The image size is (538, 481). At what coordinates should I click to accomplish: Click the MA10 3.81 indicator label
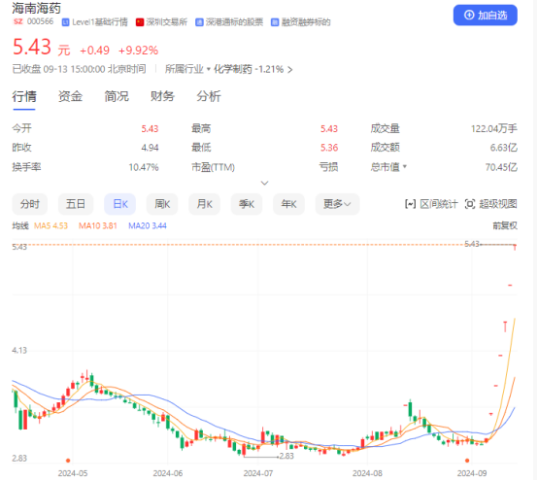98,225
